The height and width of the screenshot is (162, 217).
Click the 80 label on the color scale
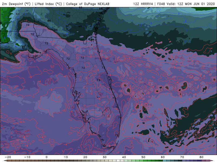pos(202,157)
